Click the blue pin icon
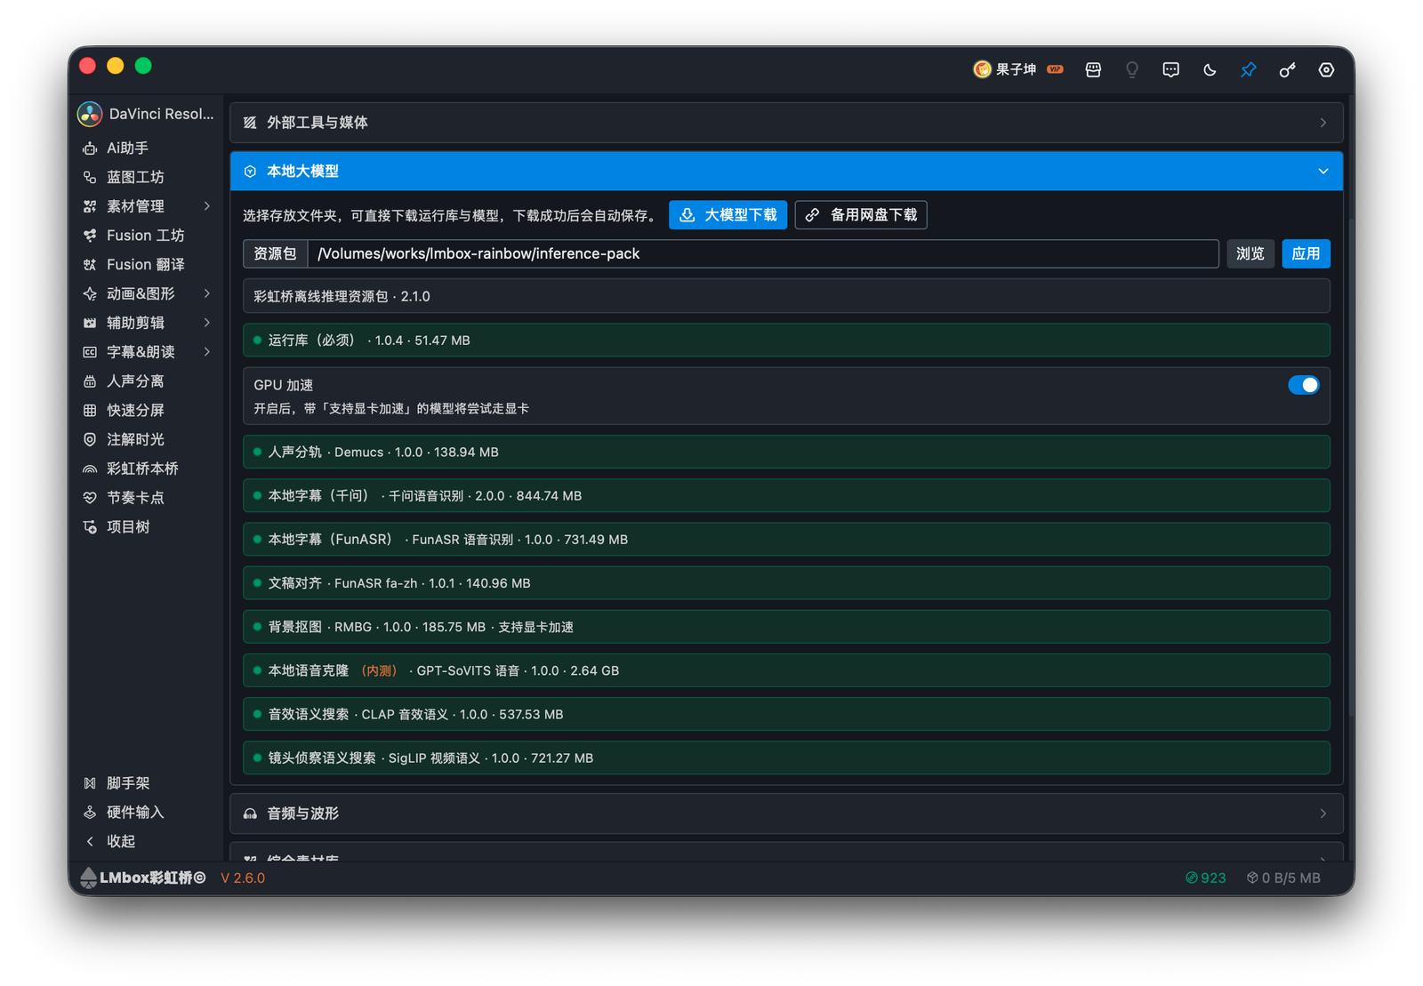 (x=1249, y=69)
